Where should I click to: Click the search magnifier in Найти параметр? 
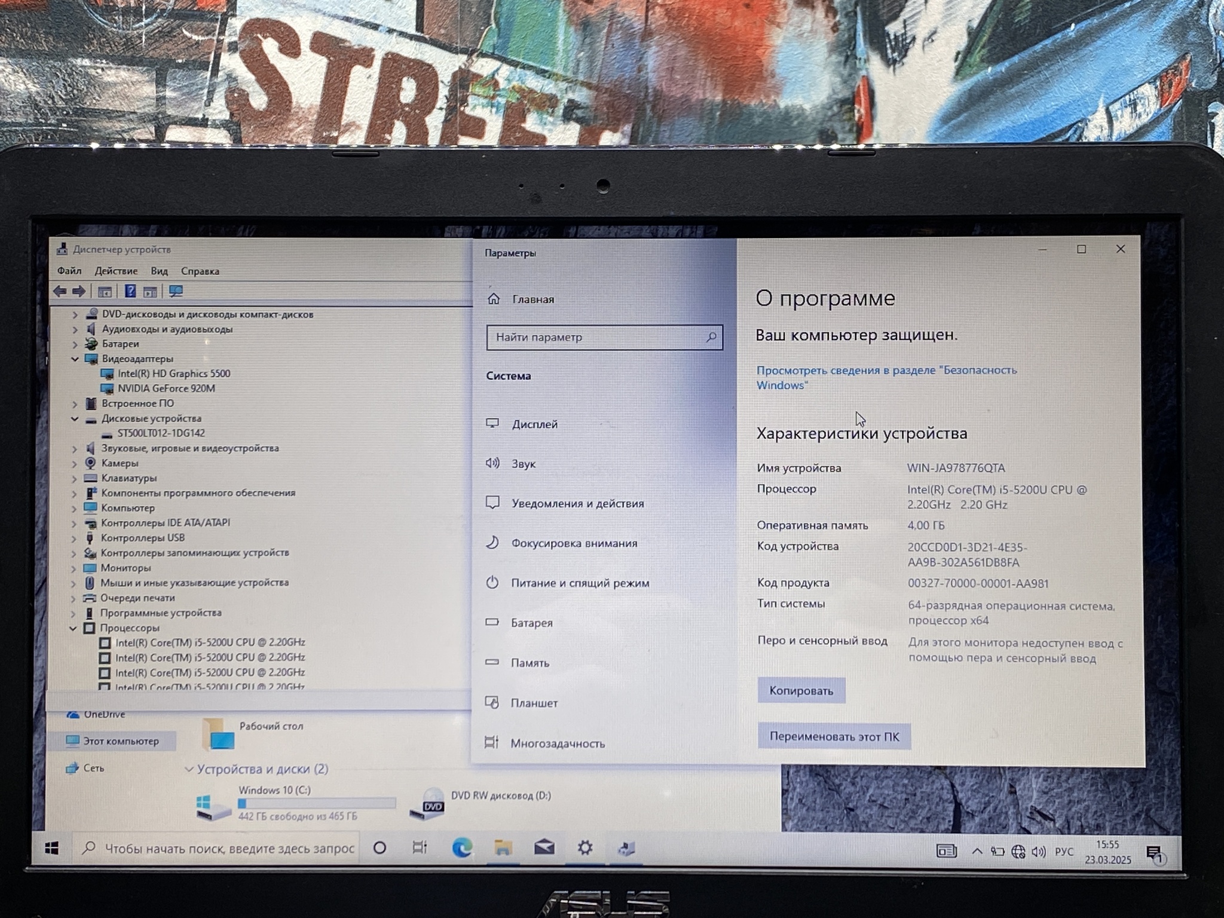point(711,338)
